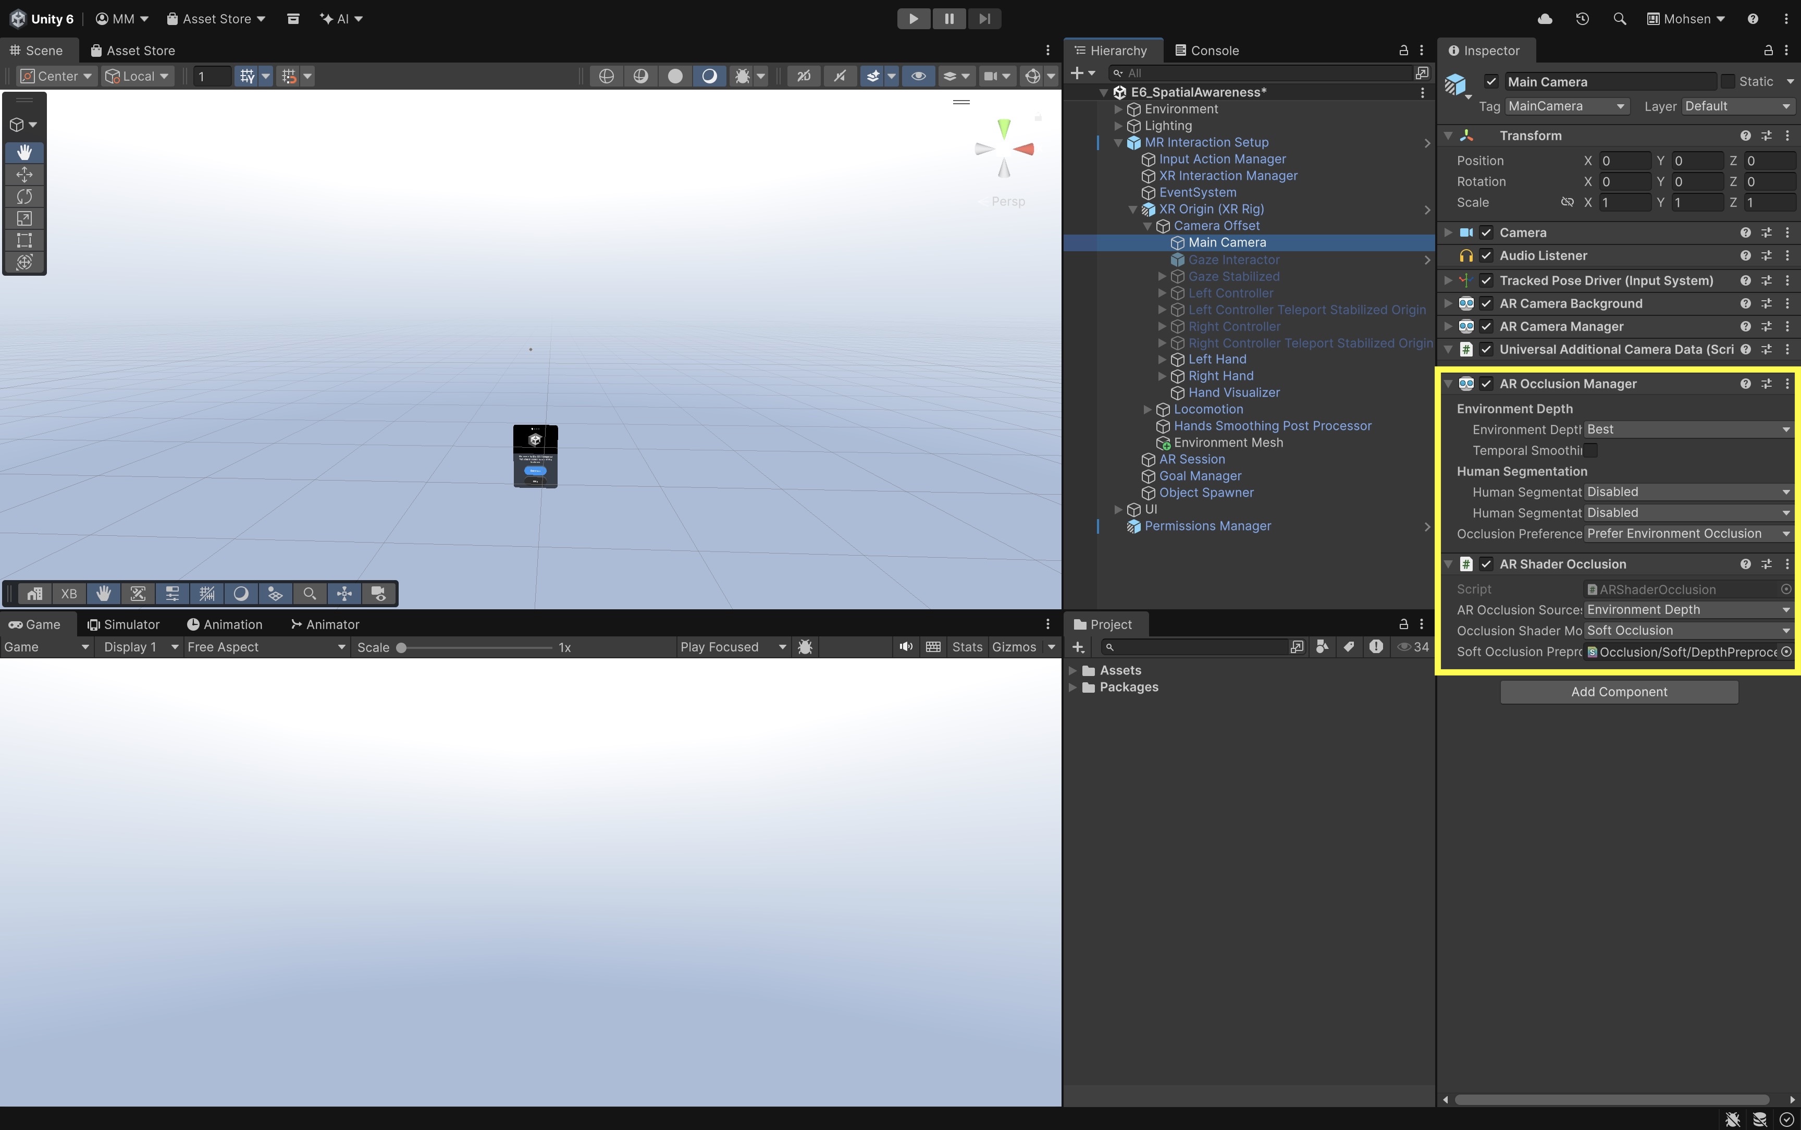Image resolution: width=1801 pixels, height=1130 pixels.
Task: Click the Add Component button
Action: coord(1619,691)
